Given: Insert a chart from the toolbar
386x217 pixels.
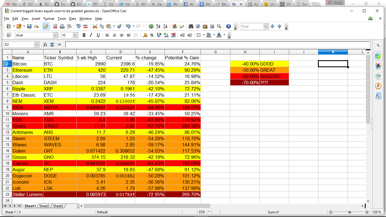Looking at the screenshot, I should pyautogui.click(x=175, y=26).
